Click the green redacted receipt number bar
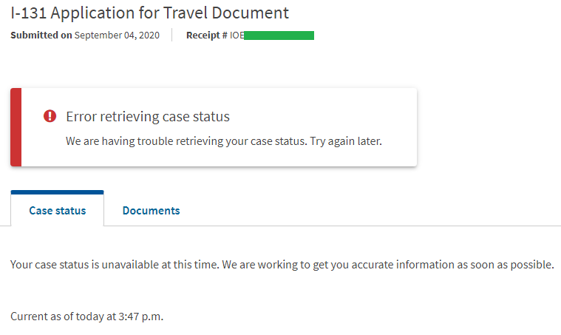This screenshot has width=561, height=335. click(x=279, y=35)
